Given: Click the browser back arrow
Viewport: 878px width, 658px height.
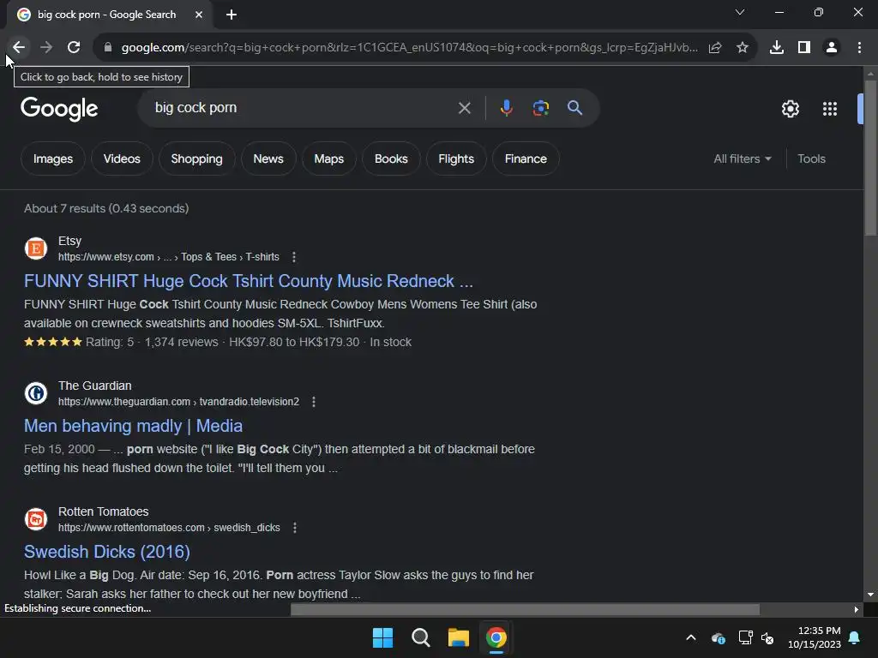Looking at the screenshot, I should coord(19,48).
